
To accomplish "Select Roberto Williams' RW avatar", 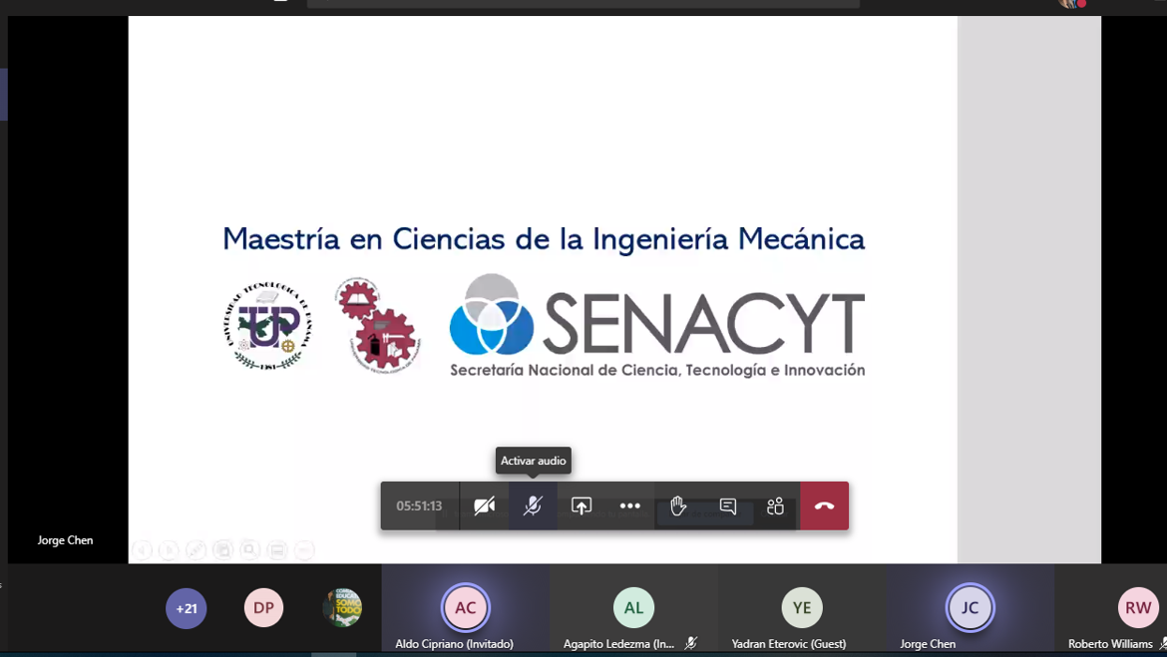I will (1138, 607).
